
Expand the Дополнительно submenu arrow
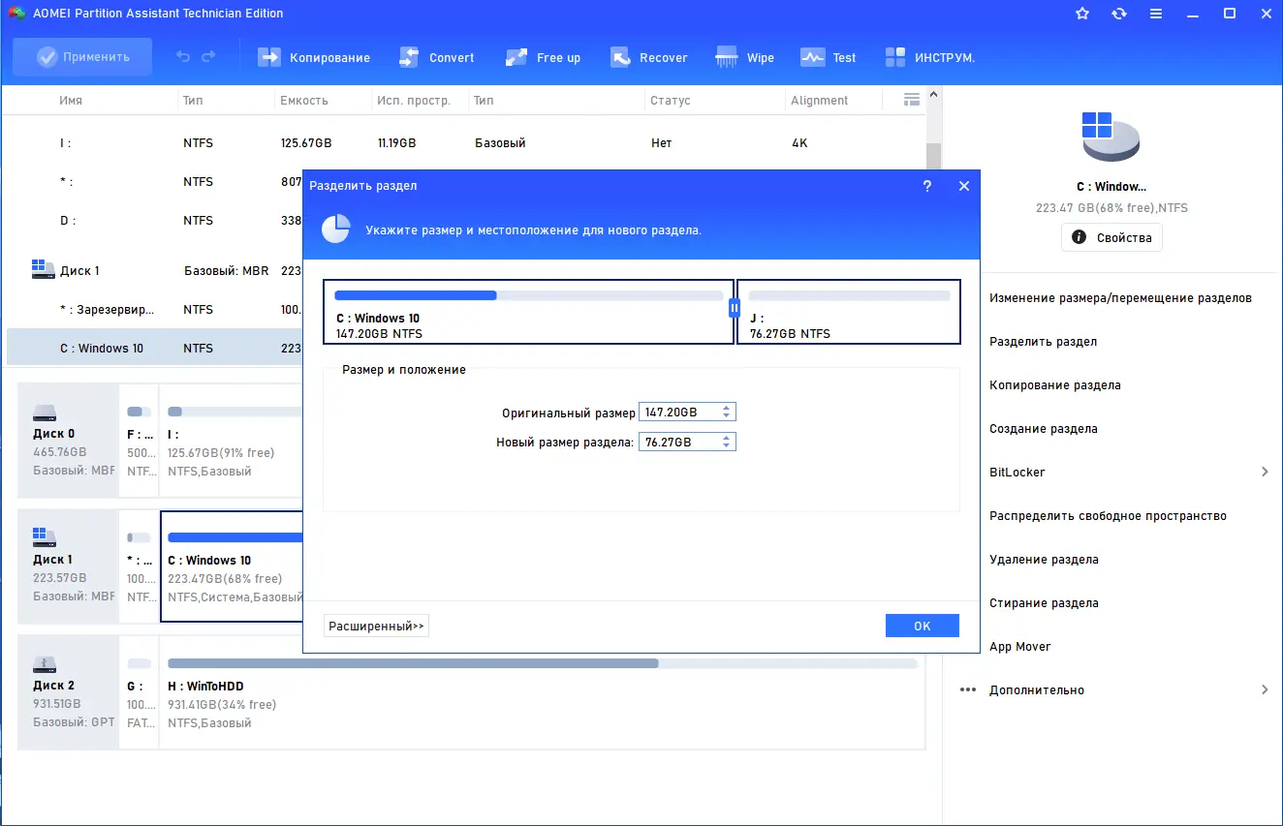click(1265, 690)
